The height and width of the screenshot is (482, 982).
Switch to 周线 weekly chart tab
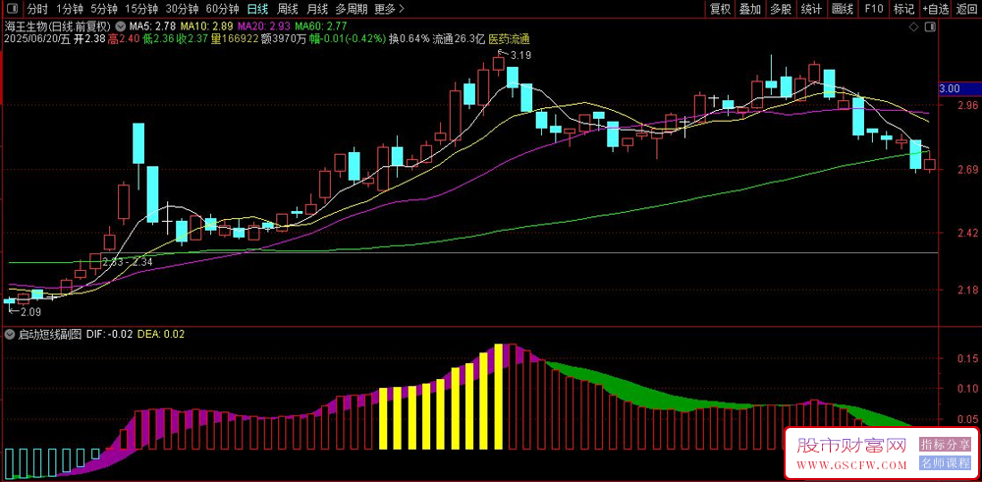coord(288,9)
